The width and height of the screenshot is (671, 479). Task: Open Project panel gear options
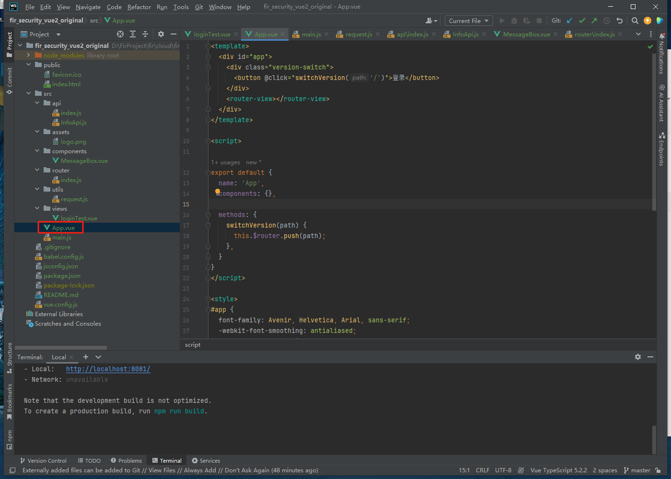161,34
